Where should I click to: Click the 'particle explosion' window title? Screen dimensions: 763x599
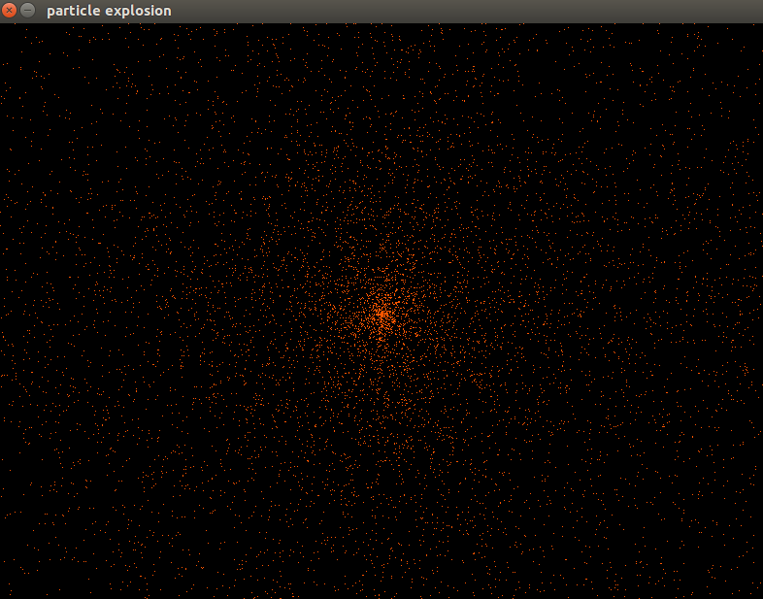click(x=109, y=11)
